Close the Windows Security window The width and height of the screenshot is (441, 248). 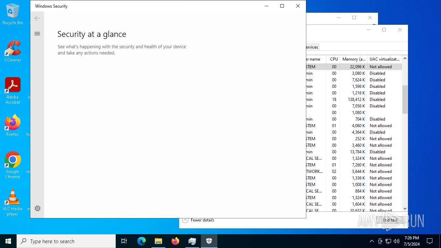click(x=298, y=6)
